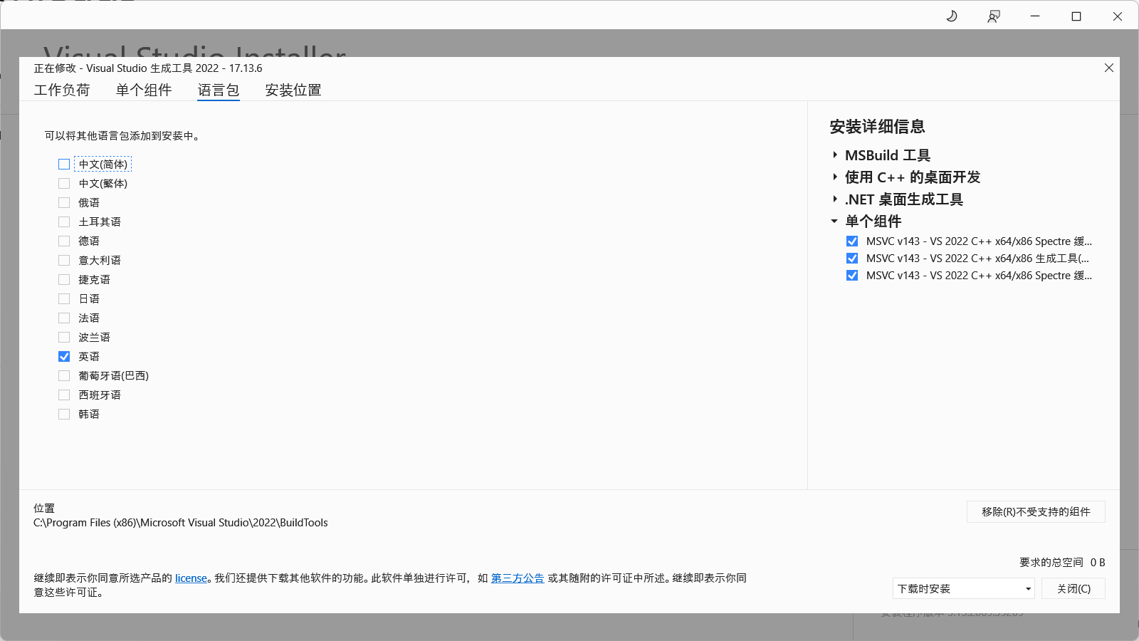This screenshot has width=1139, height=641.
Task: Click the 关闭(C) button
Action: click(1074, 589)
